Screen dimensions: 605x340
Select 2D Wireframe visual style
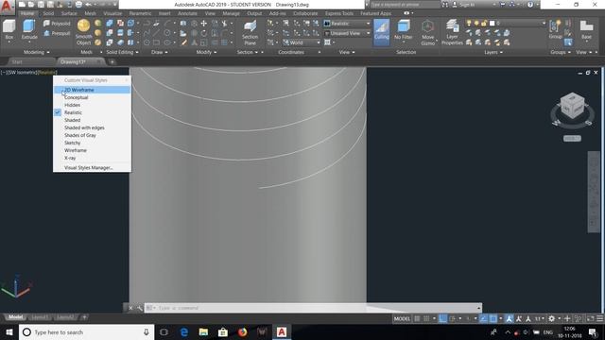coord(93,90)
